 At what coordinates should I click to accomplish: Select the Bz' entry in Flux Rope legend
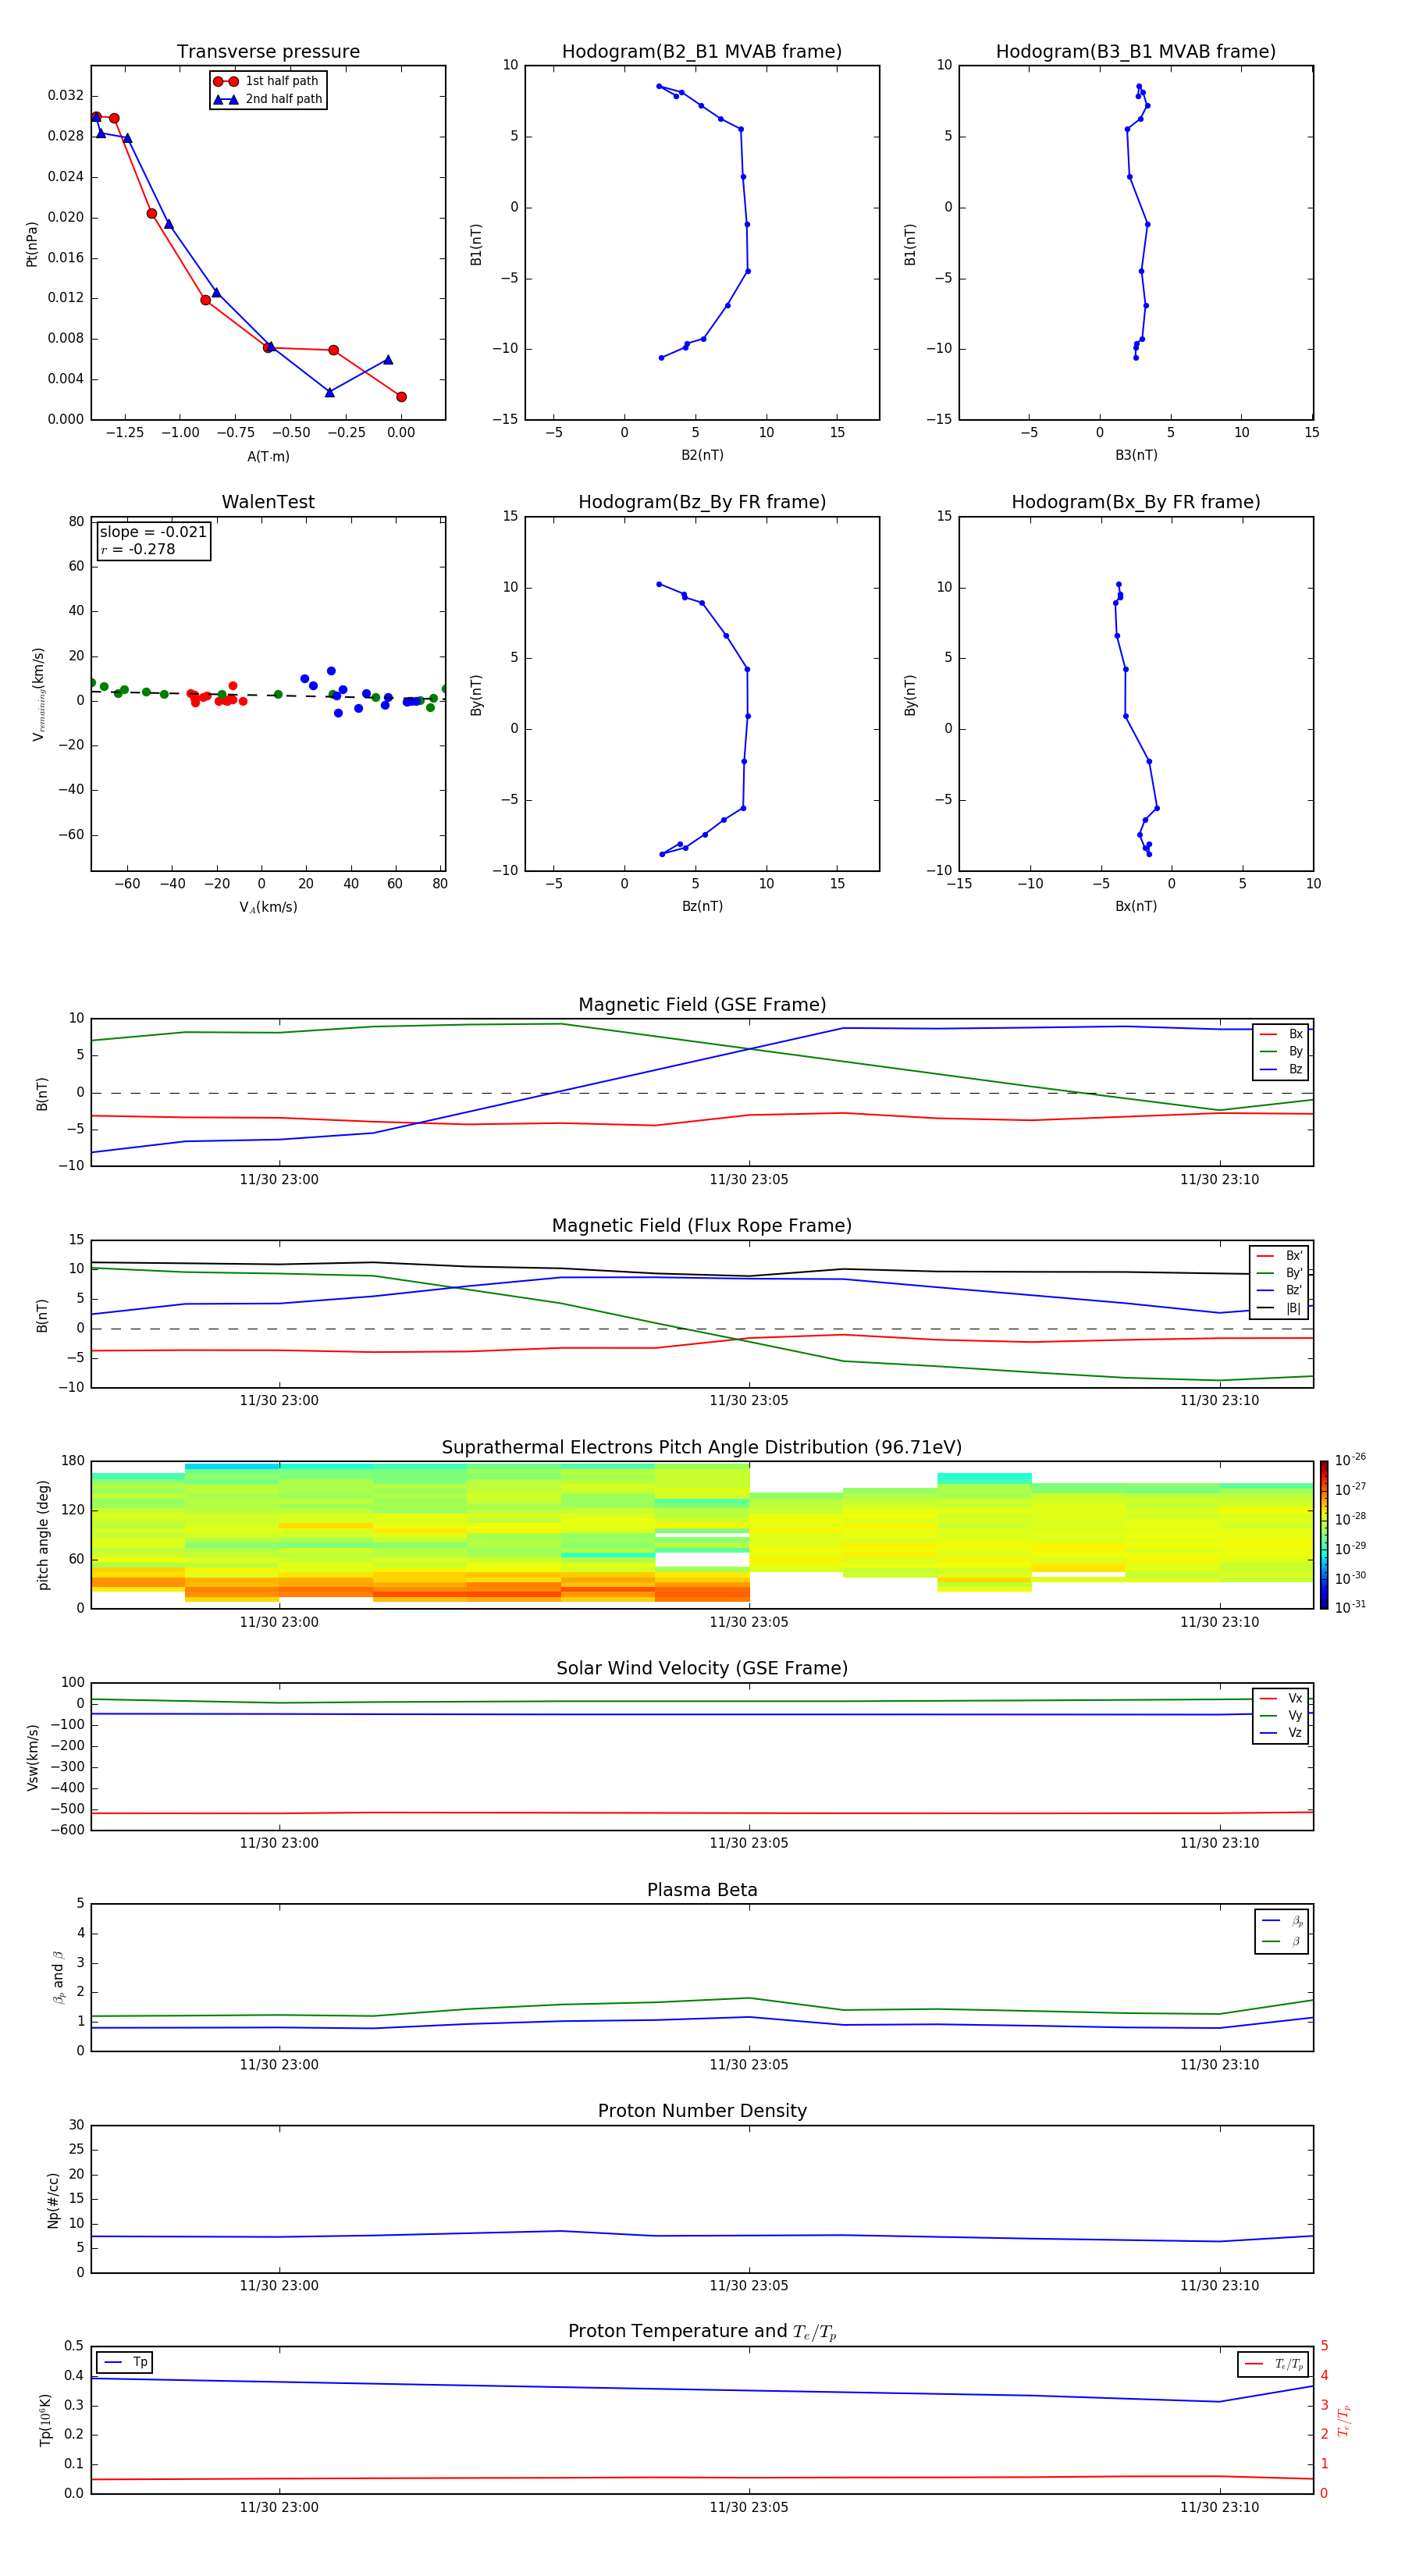pyautogui.click(x=1280, y=1290)
